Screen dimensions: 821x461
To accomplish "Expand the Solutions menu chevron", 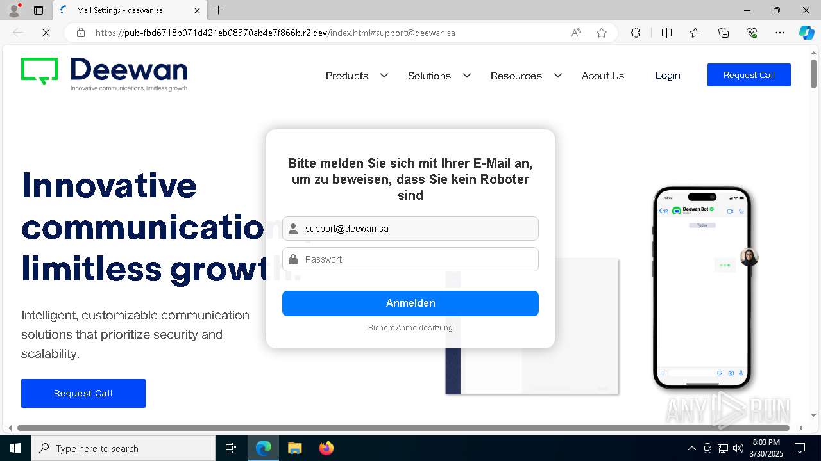I will (467, 76).
